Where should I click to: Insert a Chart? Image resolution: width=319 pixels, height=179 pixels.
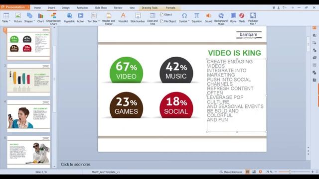tap(40, 17)
